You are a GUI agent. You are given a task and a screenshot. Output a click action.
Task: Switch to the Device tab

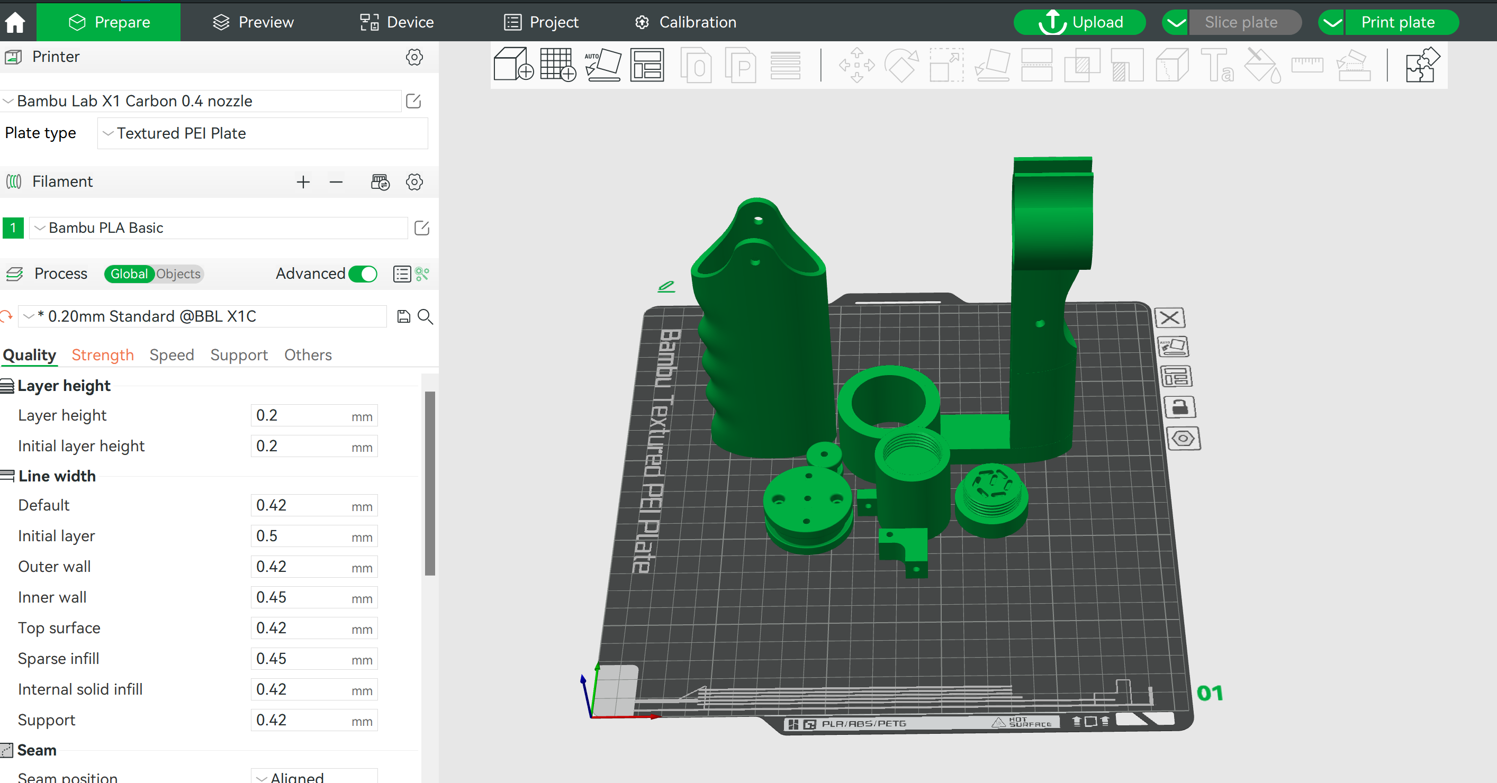click(397, 22)
